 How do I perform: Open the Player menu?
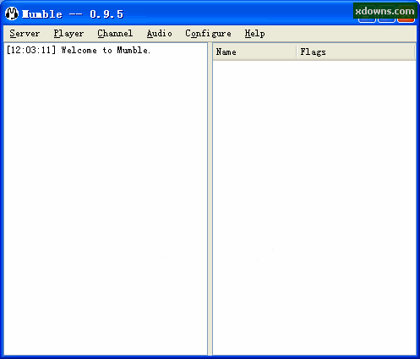[x=68, y=34]
